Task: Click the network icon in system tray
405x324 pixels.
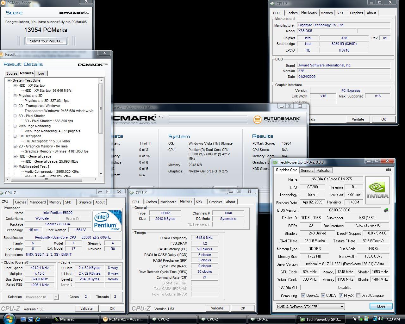Action: point(375,319)
